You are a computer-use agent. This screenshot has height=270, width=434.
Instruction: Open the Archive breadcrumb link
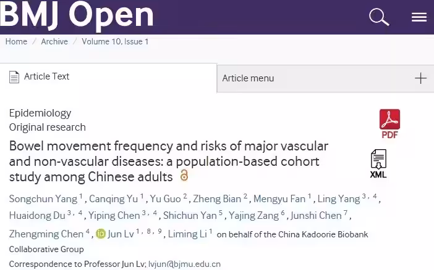coord(54,42)
